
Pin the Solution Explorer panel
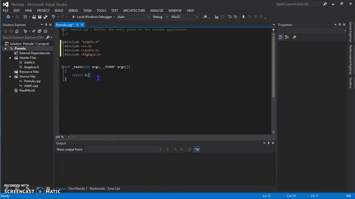pyautogui.click(x=46, y=24)
